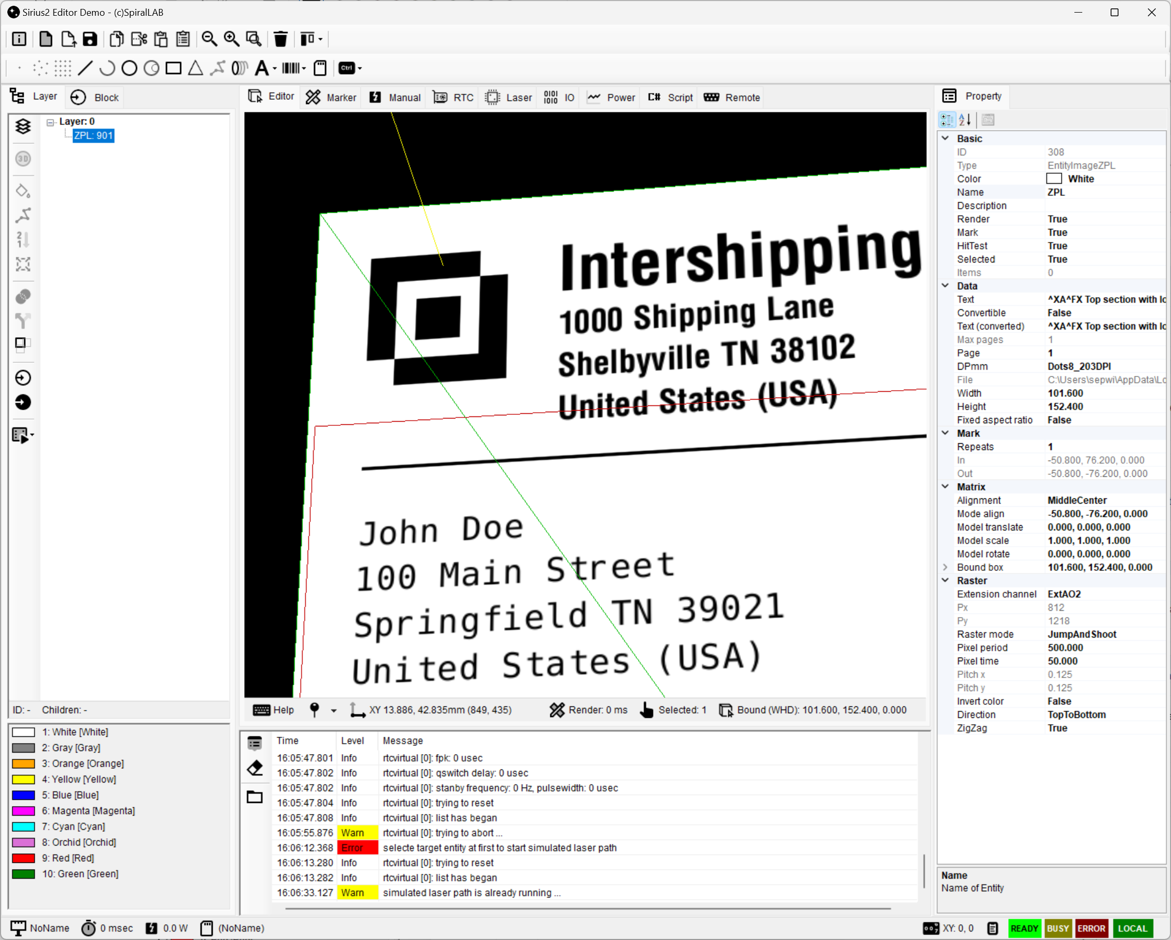Switch to the Manual tab
1171x940 pixels.
point(395,98)
